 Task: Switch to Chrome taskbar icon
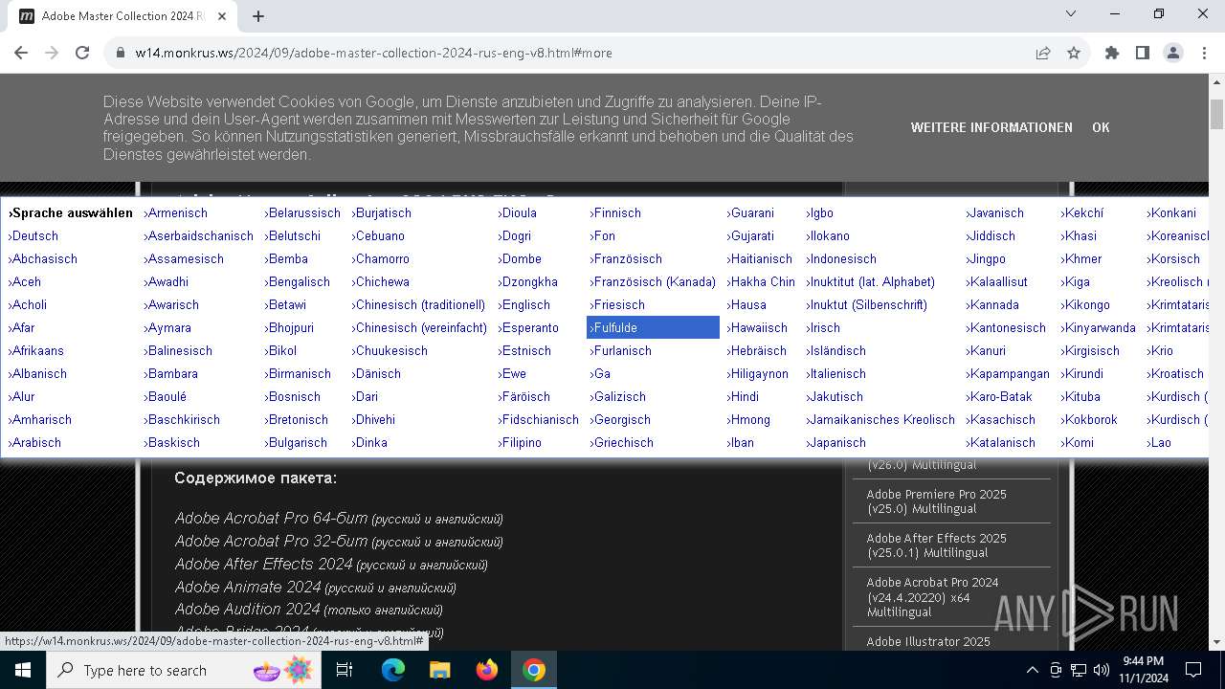click(534, 670)
